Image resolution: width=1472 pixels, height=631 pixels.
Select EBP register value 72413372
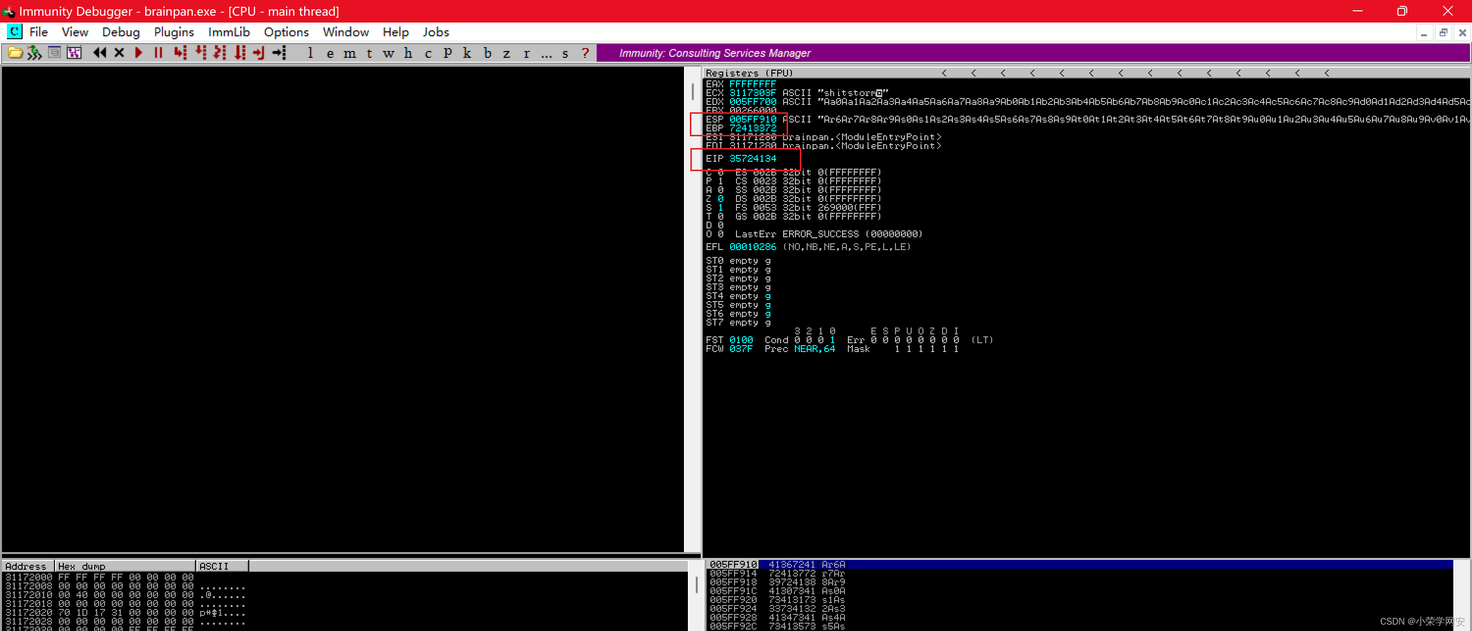(753, 128)
